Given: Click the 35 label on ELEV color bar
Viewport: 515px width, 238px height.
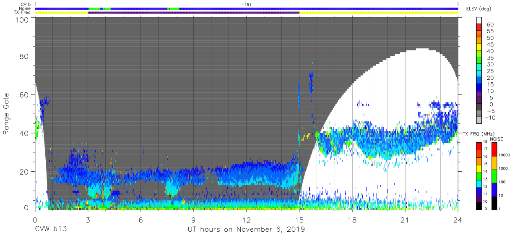Looking at the screenshot, I should [490, 58].
